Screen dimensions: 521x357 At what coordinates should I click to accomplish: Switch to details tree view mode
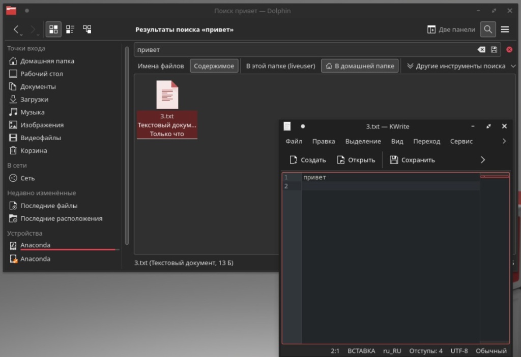pyautogui.click(x=87, y=29)
